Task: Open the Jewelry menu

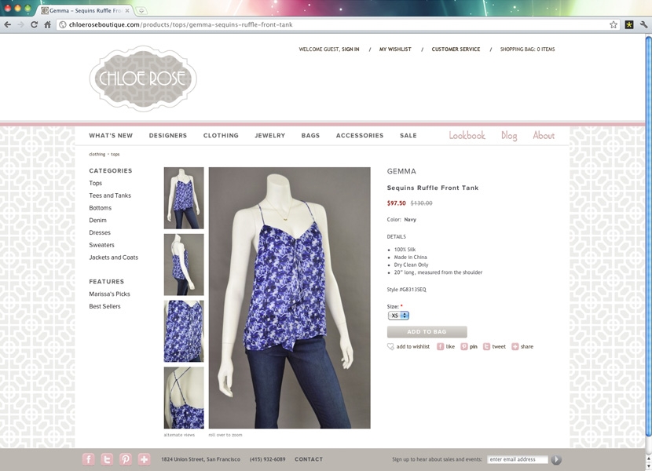Action: (x=270, y=136)
